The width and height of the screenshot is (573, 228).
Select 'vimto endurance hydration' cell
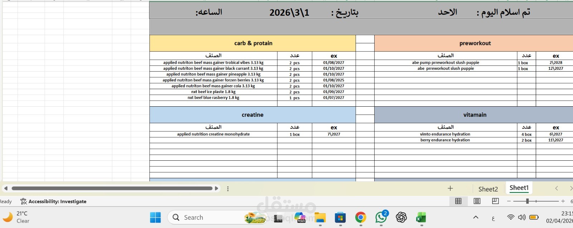(446, 134)
